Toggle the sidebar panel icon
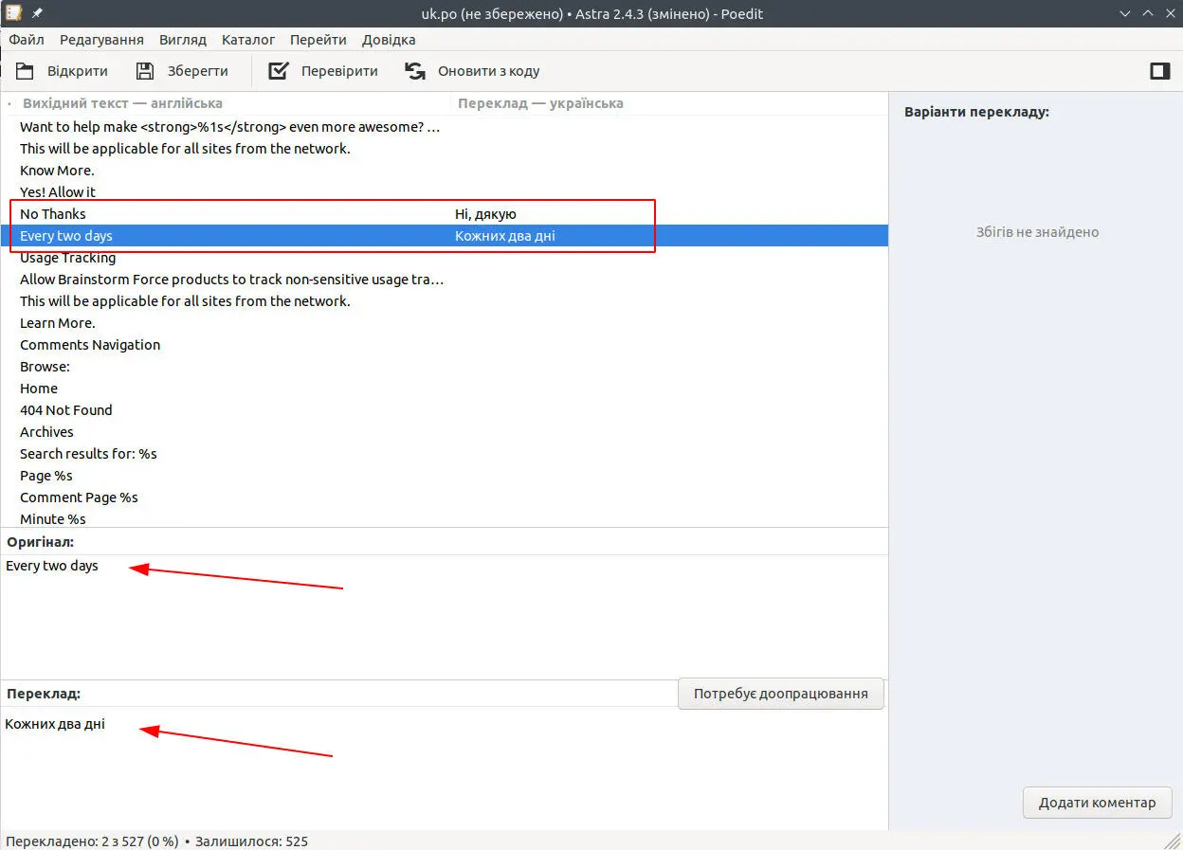The height and width of the screenshot is (850, 1183). click(1160, 71)
